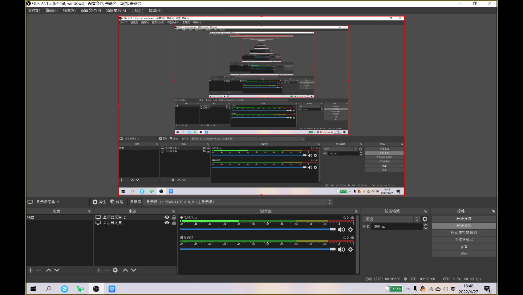Add a new source with the plus in 来源 panel
This screenshot has height=295, width=523.
99,270
